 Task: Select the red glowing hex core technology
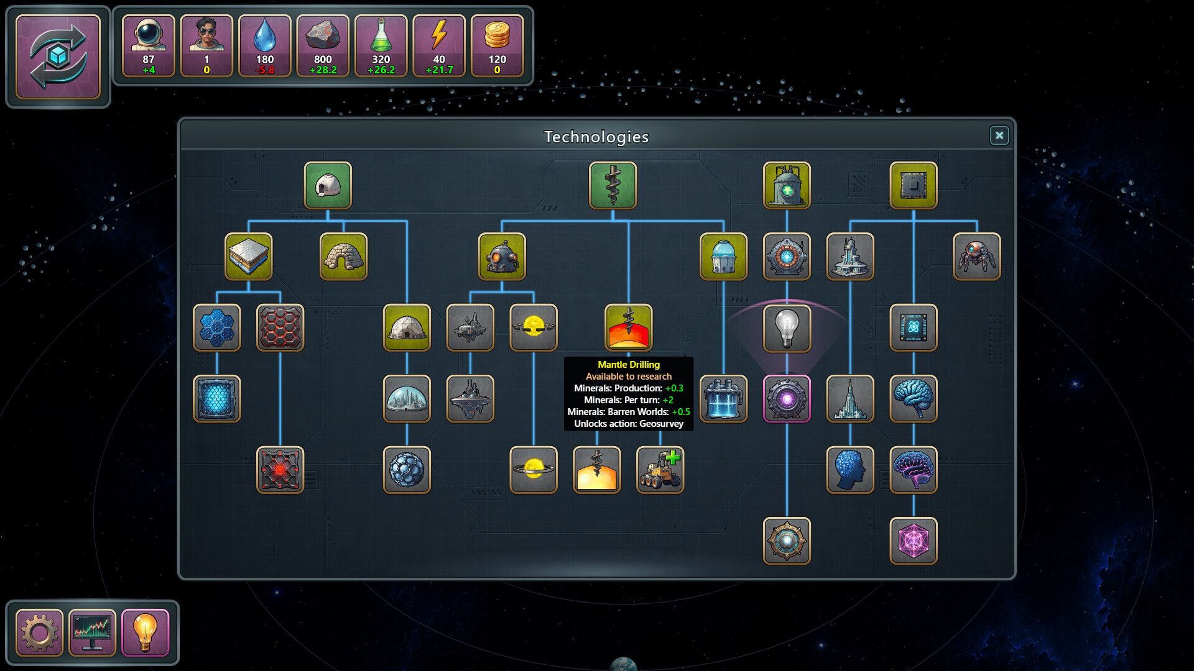[280, 470]
